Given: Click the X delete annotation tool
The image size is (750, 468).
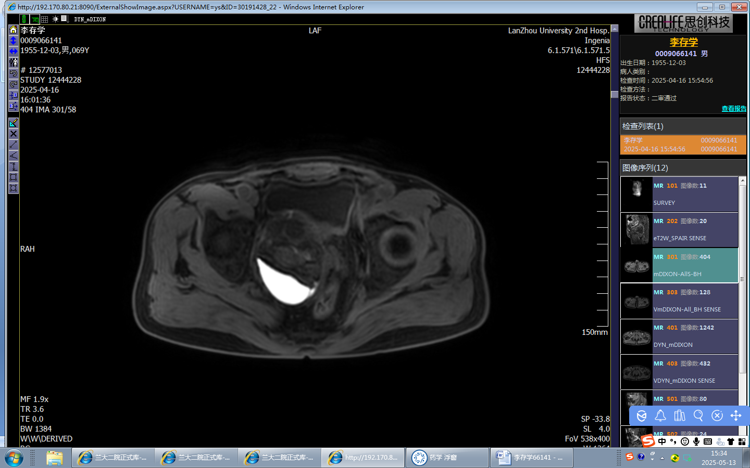Looking at the screenshot, I should click(14, 134).
